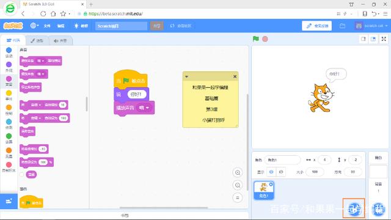This screenshot has height=220, width=391.
Task: Set the sprite to hidden with crossed-eye icon
Action: 281,172
